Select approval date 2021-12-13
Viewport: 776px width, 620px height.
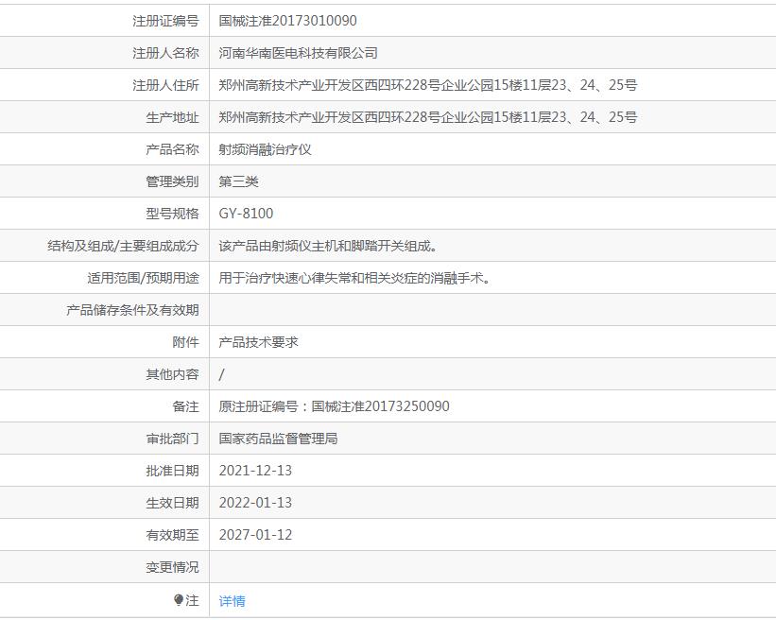(x=255, y=471)
